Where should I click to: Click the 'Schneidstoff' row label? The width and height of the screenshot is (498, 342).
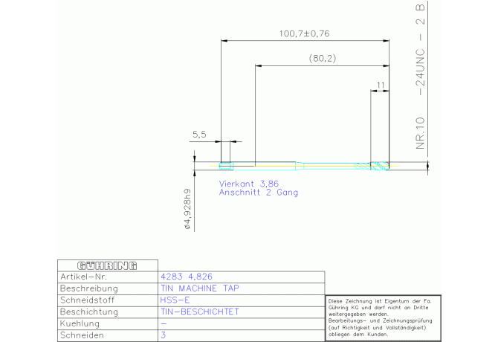tap(89, 300)
